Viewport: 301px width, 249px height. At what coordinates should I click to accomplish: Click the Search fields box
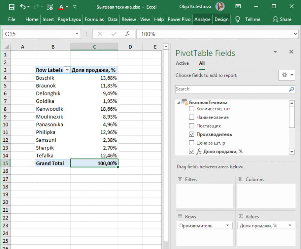232,89
